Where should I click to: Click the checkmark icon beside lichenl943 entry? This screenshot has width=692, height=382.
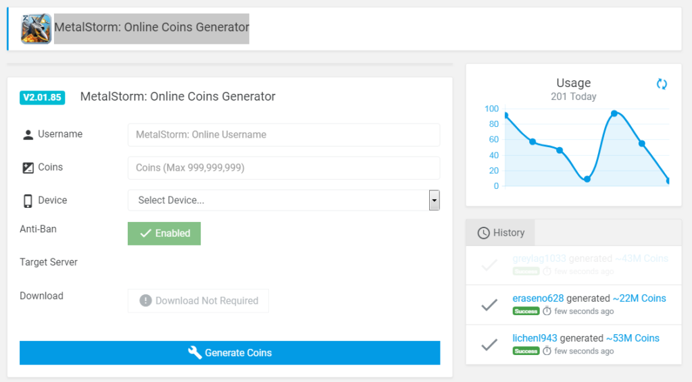(489, 345)
